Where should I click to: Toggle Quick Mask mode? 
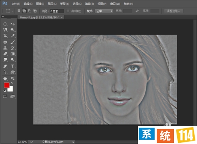5,96
